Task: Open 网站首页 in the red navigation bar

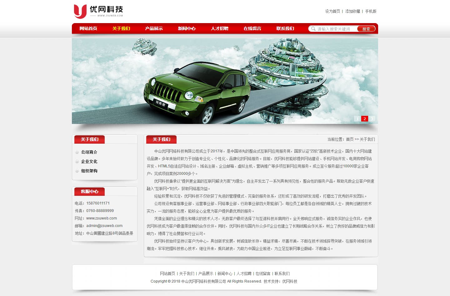Action: click(88, 28)
